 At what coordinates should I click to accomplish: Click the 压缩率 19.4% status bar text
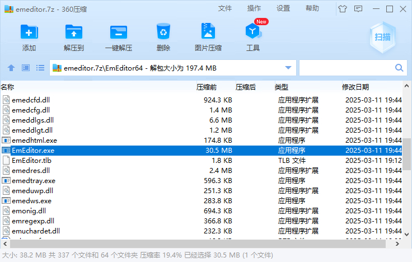[x=161, y=255]
